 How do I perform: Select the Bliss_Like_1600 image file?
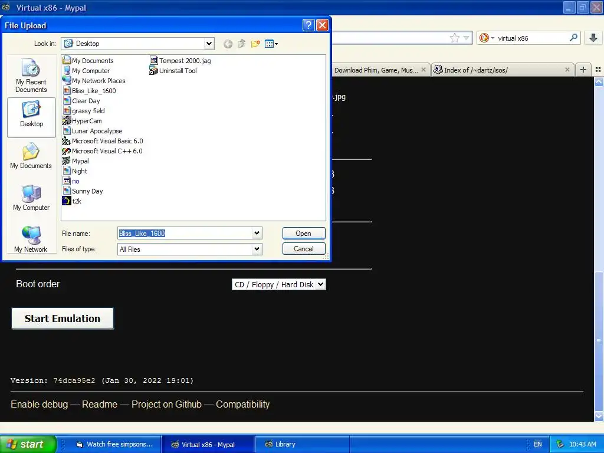pyautogui.click(x=90, y=90)
